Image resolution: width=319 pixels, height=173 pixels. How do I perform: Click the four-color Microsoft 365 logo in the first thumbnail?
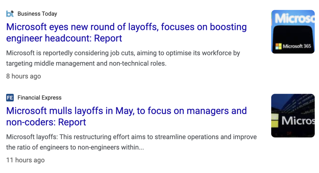[x=278, y=46]
